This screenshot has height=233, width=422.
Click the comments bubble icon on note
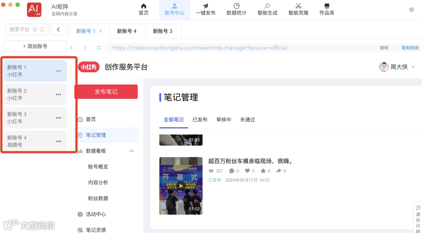(231, 171)
